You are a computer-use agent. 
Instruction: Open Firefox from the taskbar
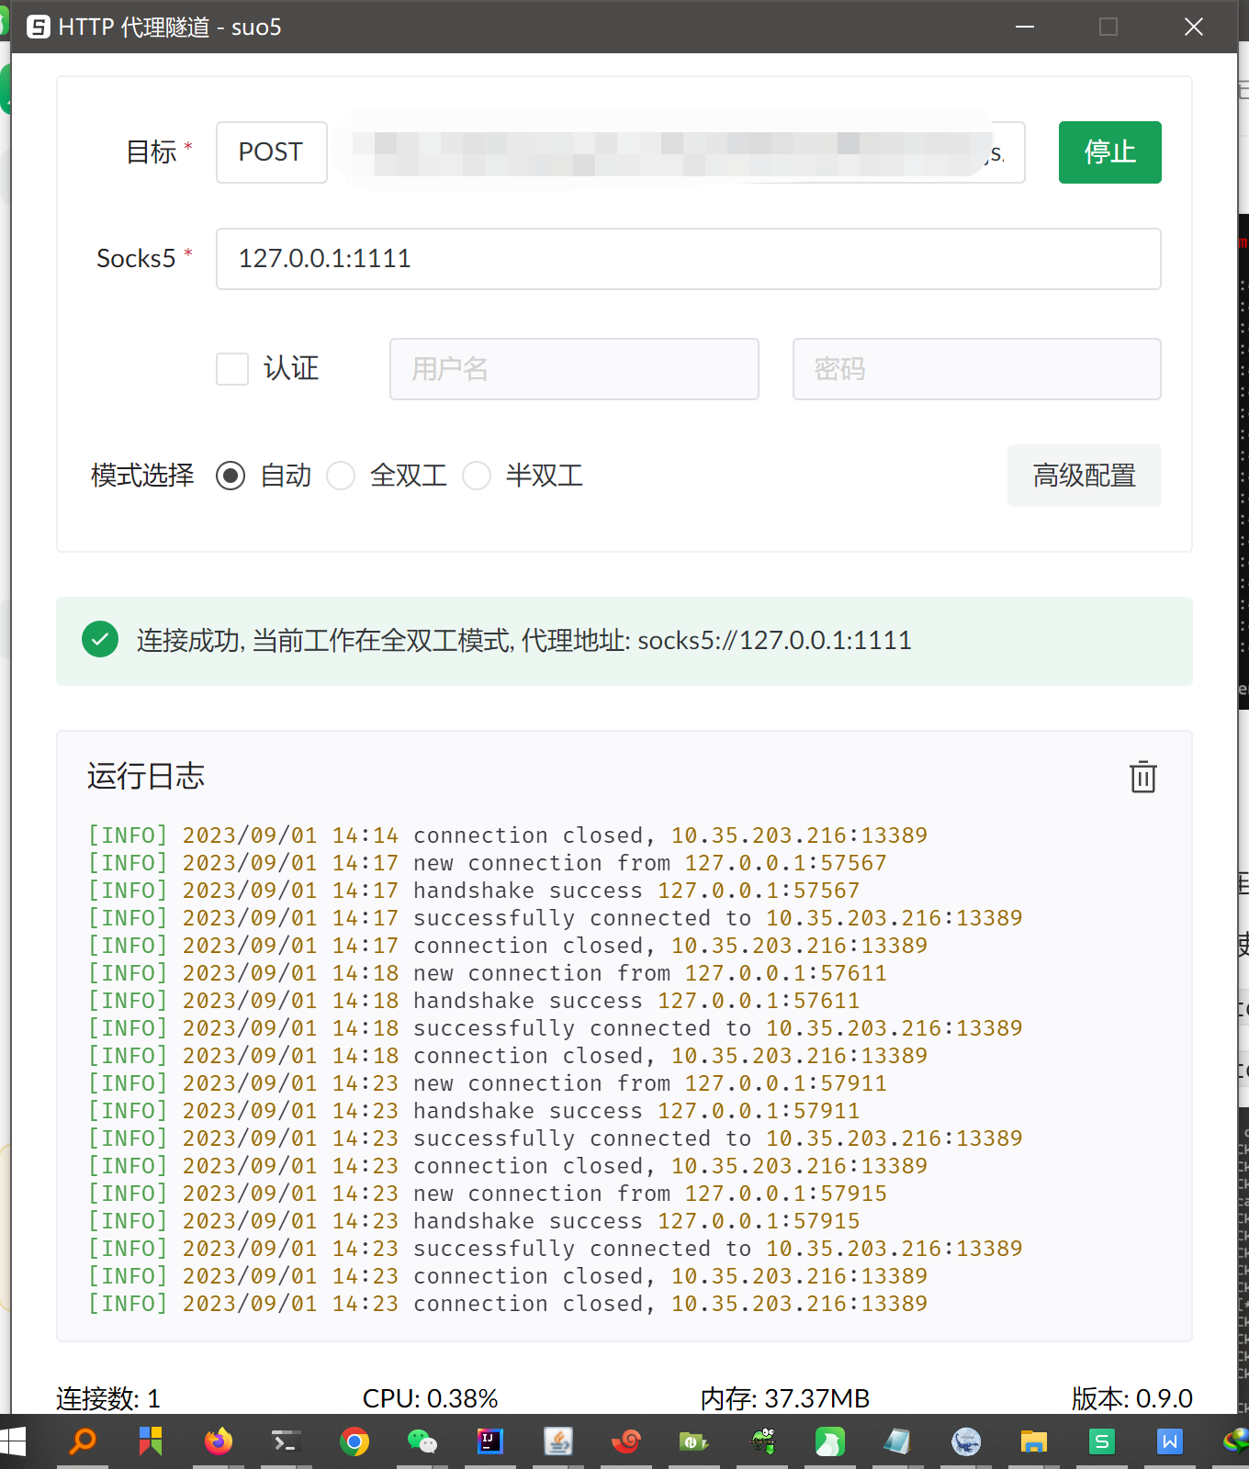pyautogui.click(x=219, y=1441)
